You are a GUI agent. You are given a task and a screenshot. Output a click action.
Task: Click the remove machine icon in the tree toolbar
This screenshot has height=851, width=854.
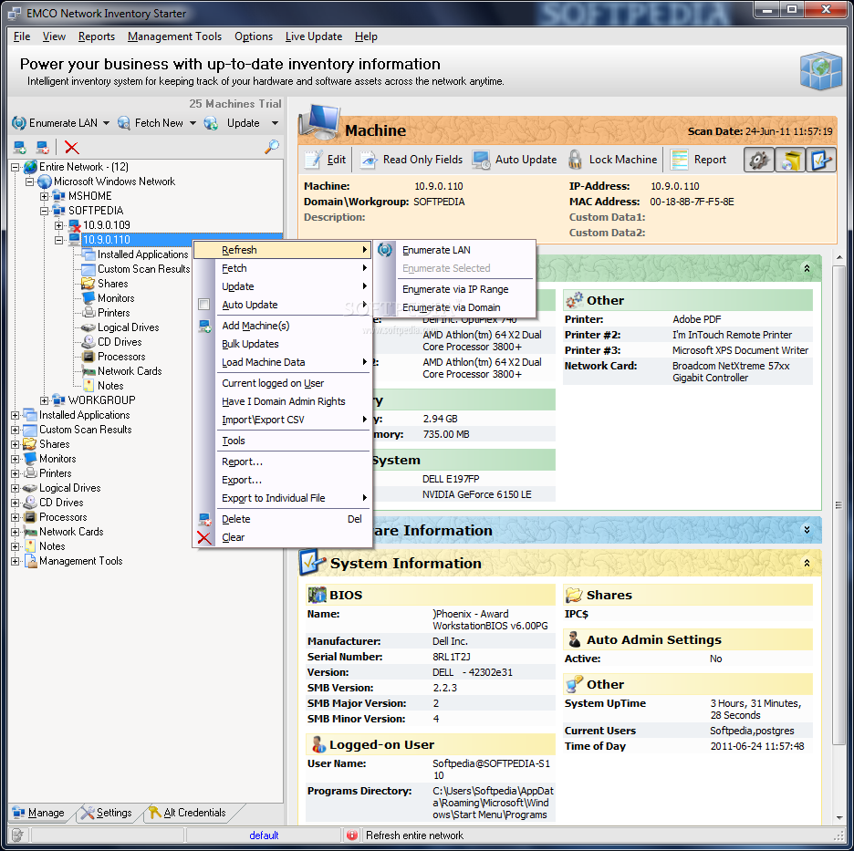point(43,147)
